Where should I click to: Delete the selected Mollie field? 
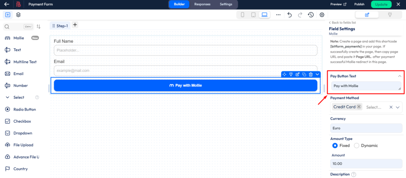[x=311, y=75]
